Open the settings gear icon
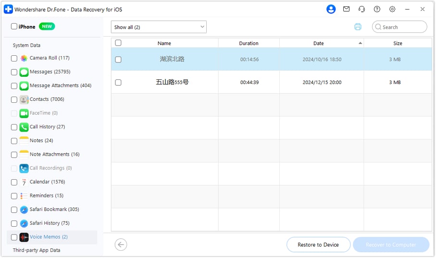Screen dimensions: 436x258 tap(392, 9)
